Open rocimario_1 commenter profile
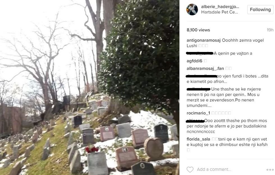The height and width of the screenshot is (175, 275). click(198, 113)
